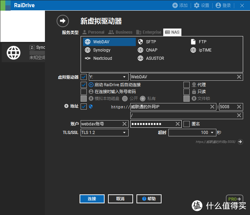Clear the path field containing slash

click(239, 115)
